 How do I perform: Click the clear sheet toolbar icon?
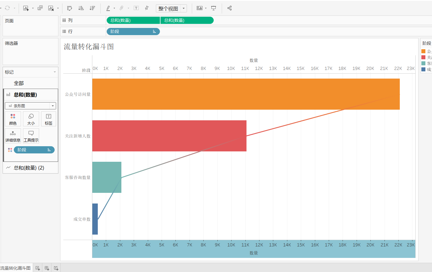coord(51,8)
